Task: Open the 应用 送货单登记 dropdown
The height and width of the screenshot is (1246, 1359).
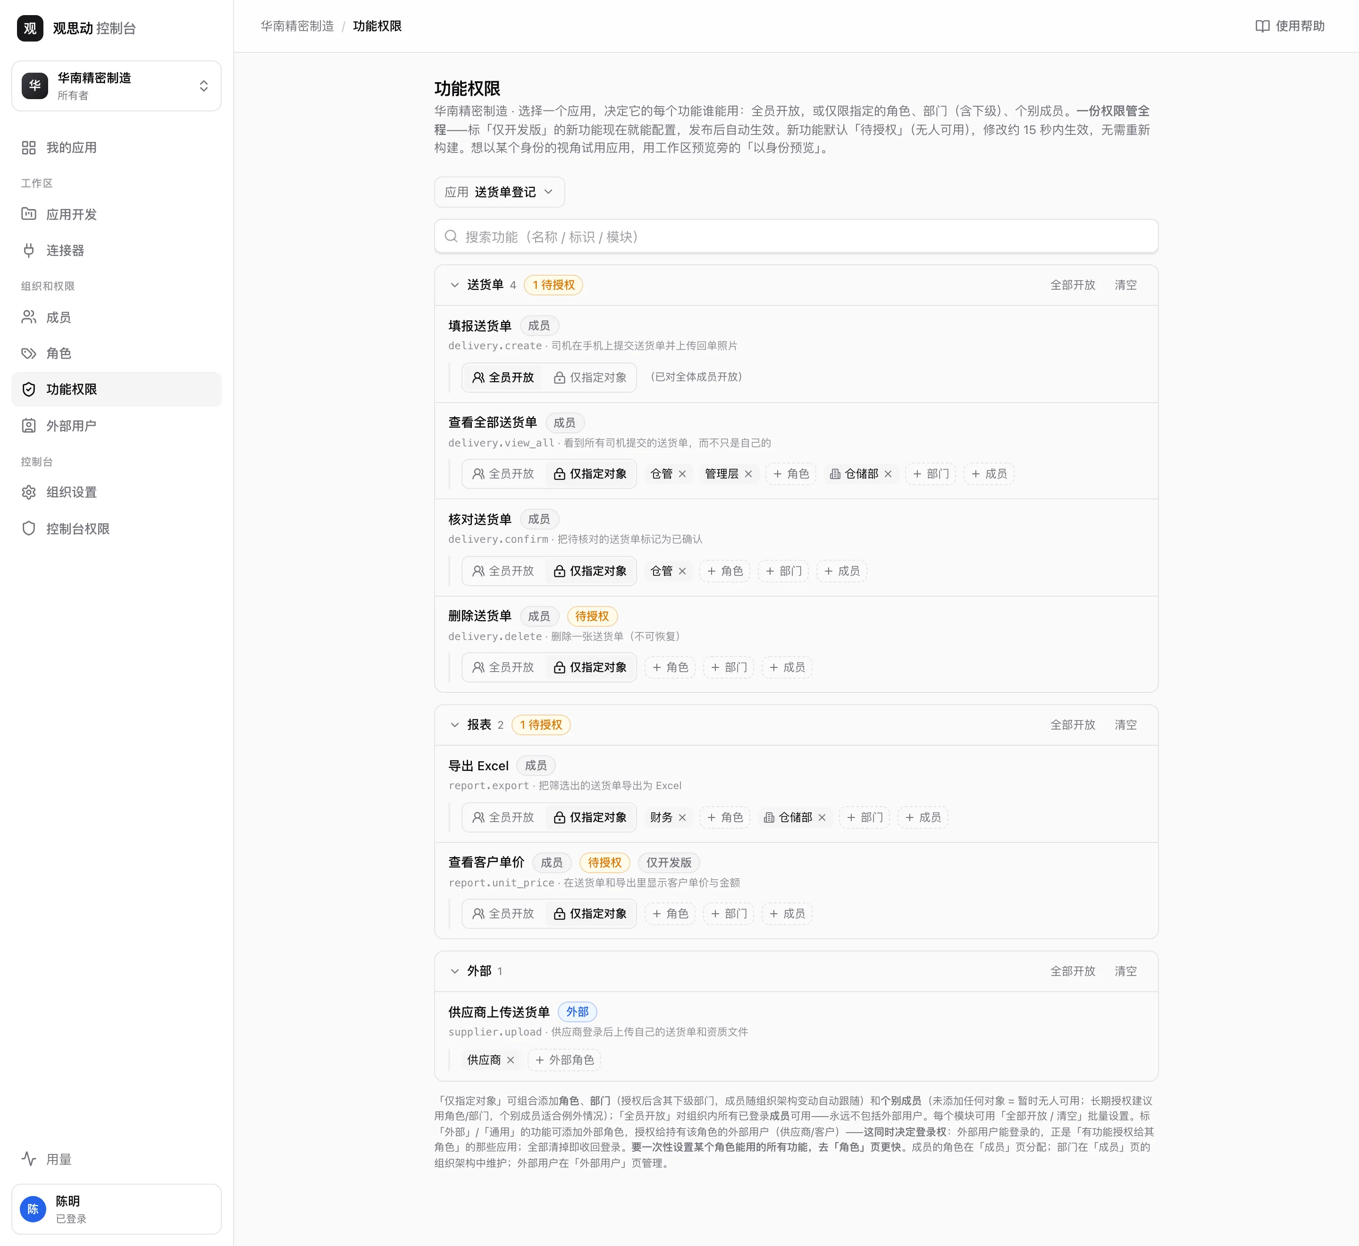Action: click(499, 192)
